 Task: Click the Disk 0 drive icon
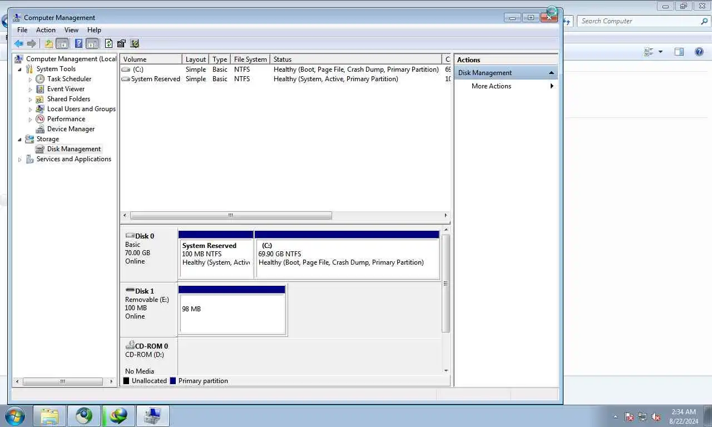point(130,236)
